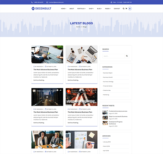Viewport: 163px width, 154px height.
Task: Submit sidebar search with magnifier button
Action: point(127,56)
